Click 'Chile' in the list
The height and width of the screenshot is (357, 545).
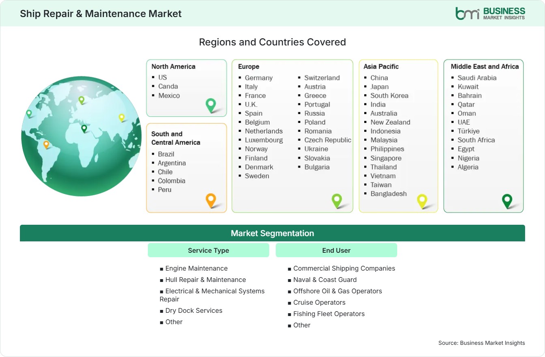(165, 172)
